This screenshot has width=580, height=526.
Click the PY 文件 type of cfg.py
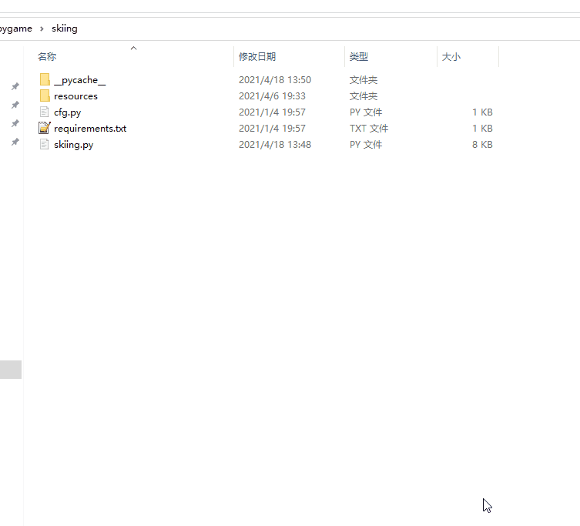366,112
